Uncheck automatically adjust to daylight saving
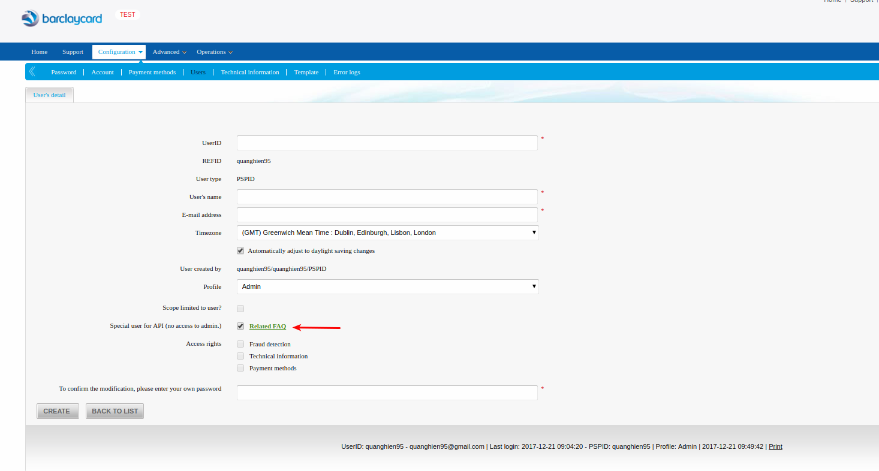Image resolution: width=879 pixels, height=471 pixels. tap(240, 250)
